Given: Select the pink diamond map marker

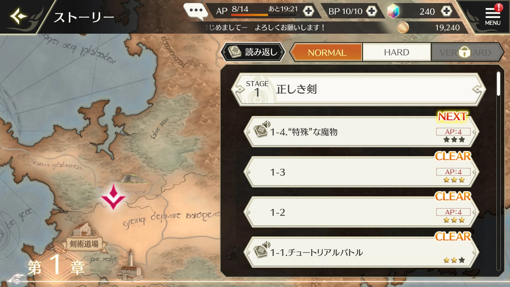Looking at the screenshot, I should (x=114, y=197).
